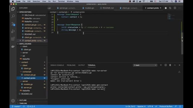Image resolution: width=193 pixels, height=108 pixels.
Task: Open the Manage gear at bottom of activity bar
Action: click(13, 101)
